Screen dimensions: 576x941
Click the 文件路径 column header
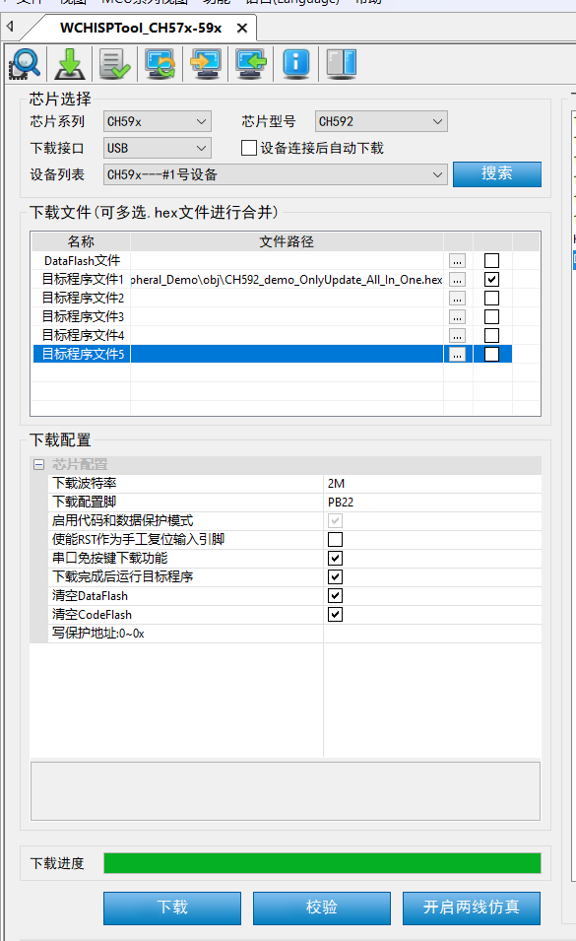point(287,241)
